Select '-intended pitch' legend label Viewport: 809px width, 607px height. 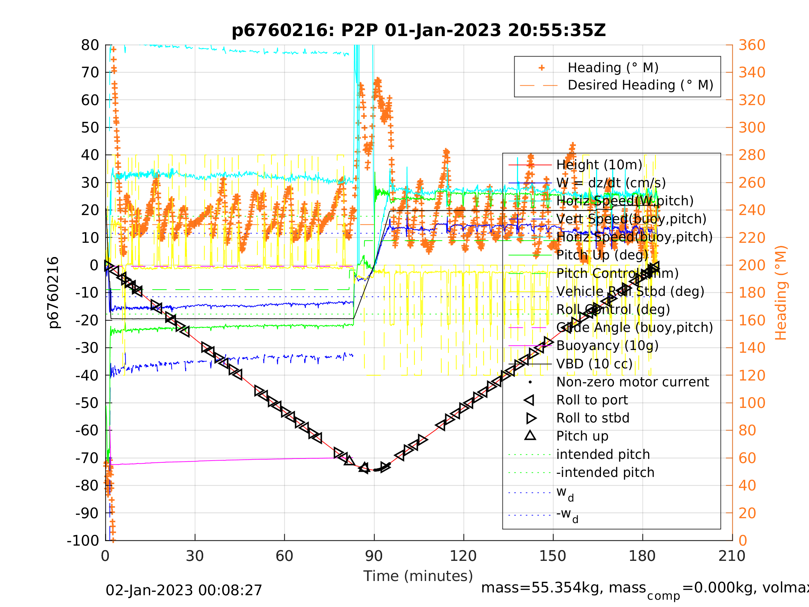coord(605,472)
